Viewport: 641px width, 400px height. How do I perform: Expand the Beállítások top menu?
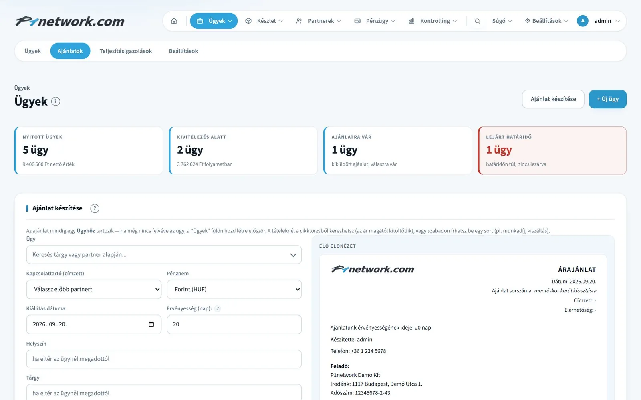[x=546, y=21]
